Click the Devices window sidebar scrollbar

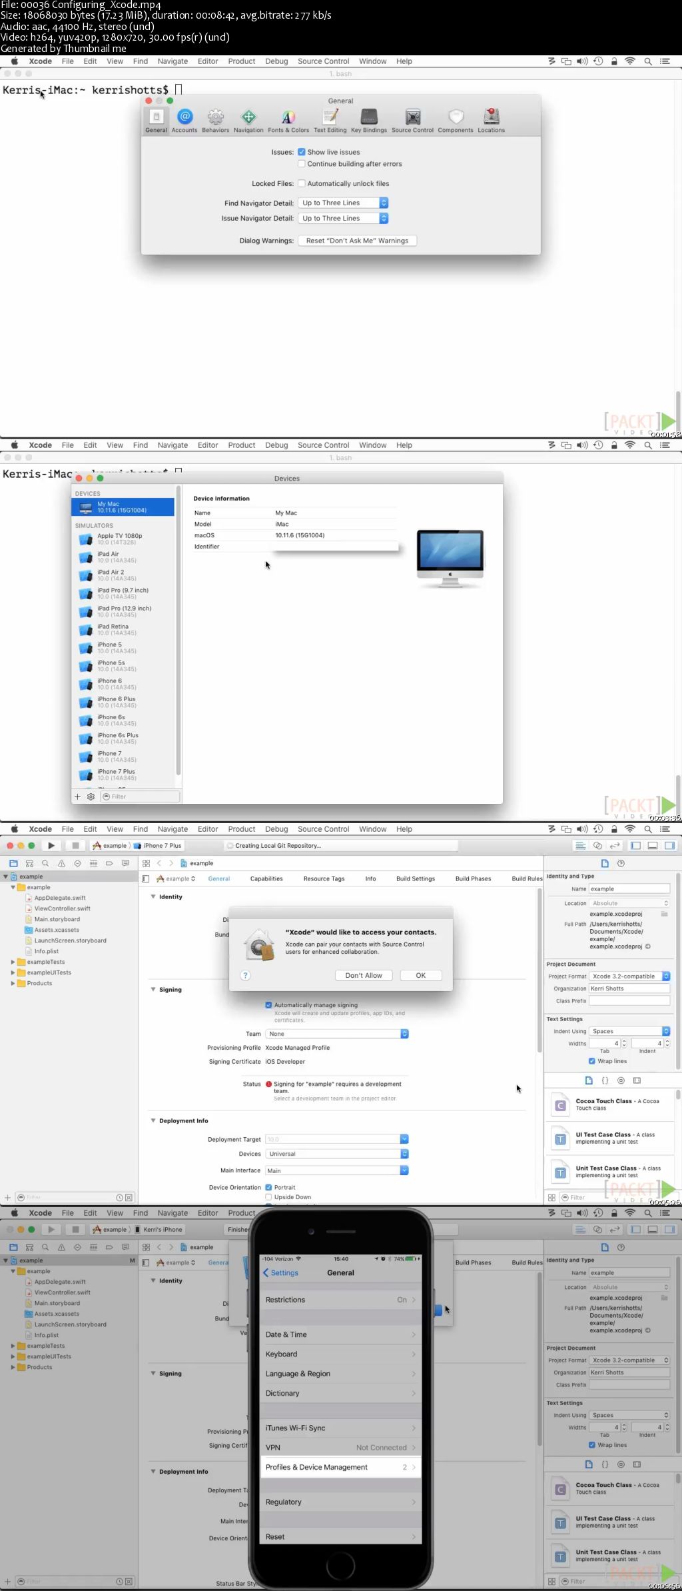click(178, 631)
